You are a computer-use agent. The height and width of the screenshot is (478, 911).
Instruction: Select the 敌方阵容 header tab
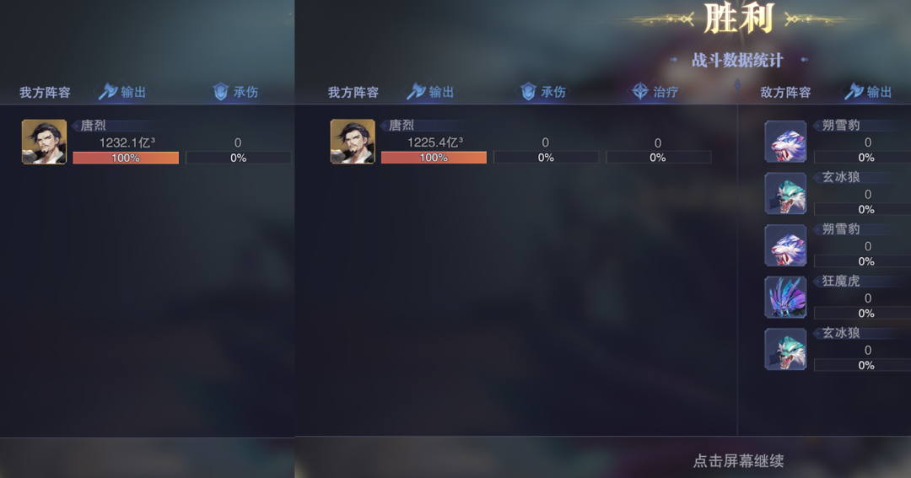coord(785,93)
